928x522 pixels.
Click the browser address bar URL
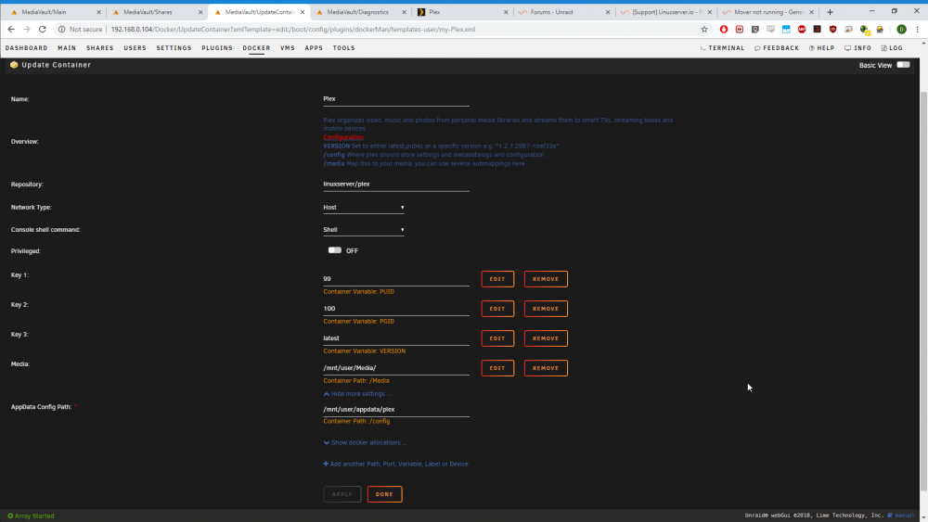[293, 29]
